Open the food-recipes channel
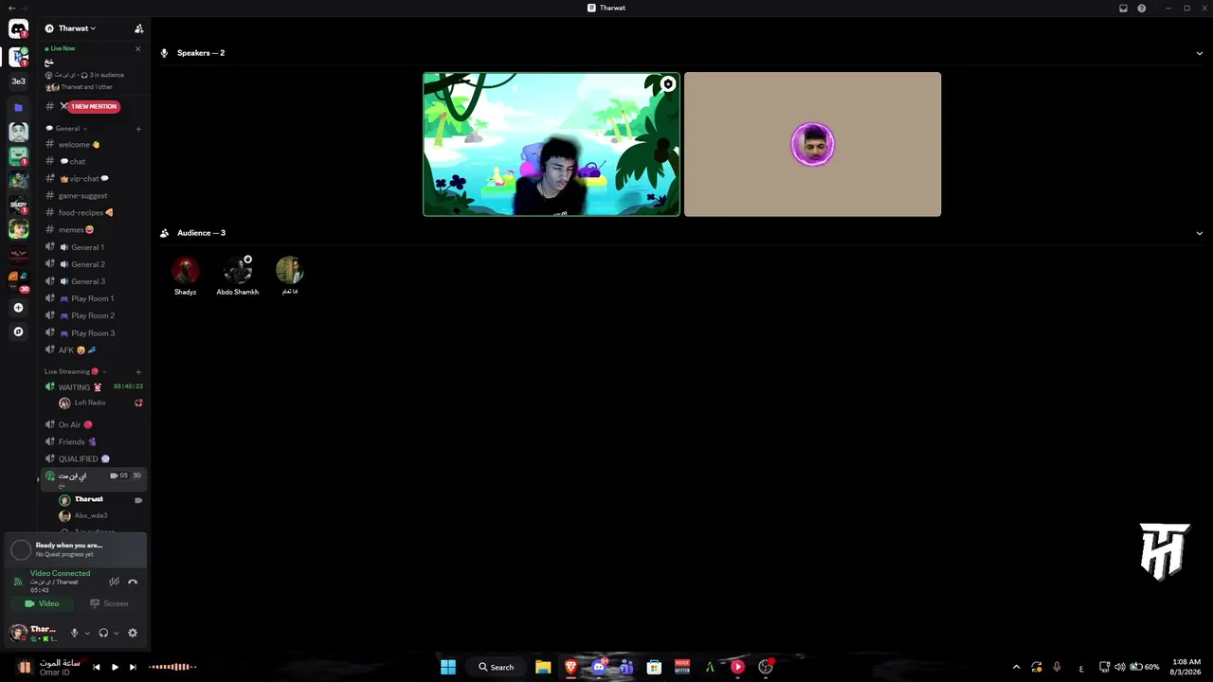Image resolution: width=1213 pixels, height=682 pixels. coord(93,212)
